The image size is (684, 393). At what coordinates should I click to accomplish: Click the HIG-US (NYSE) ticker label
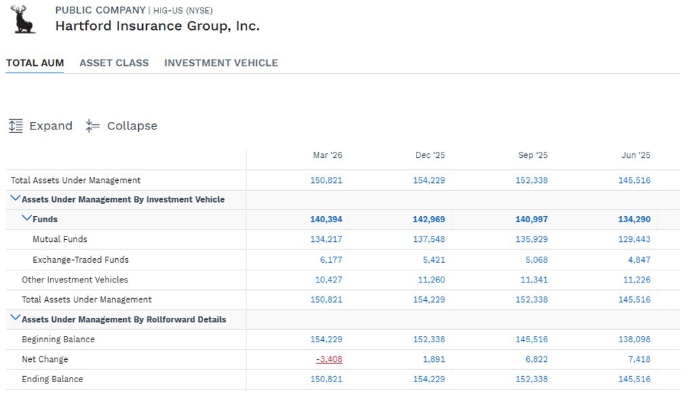point(183,10)
